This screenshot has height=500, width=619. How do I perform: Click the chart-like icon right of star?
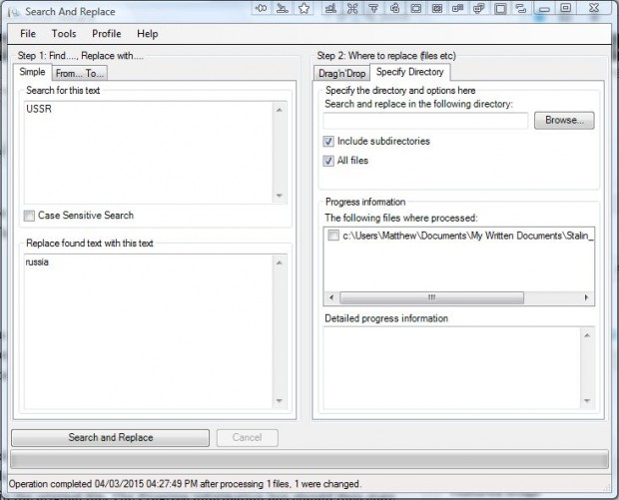[330, 8]
